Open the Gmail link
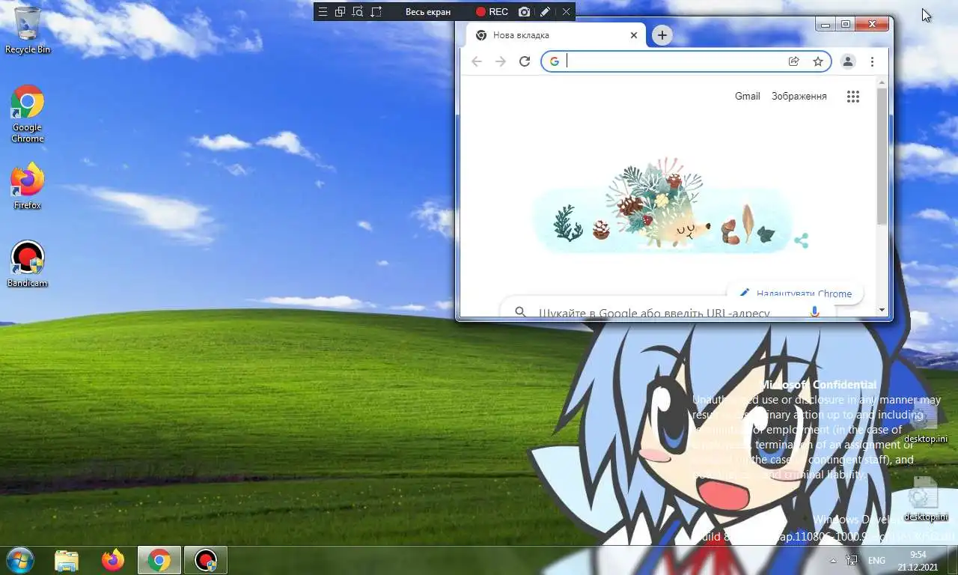The height and width of the screenshot is (575, 958). point(748,96)
